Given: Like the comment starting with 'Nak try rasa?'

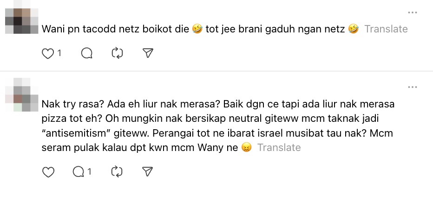Looking at the screenshot, I should (48, 172).
